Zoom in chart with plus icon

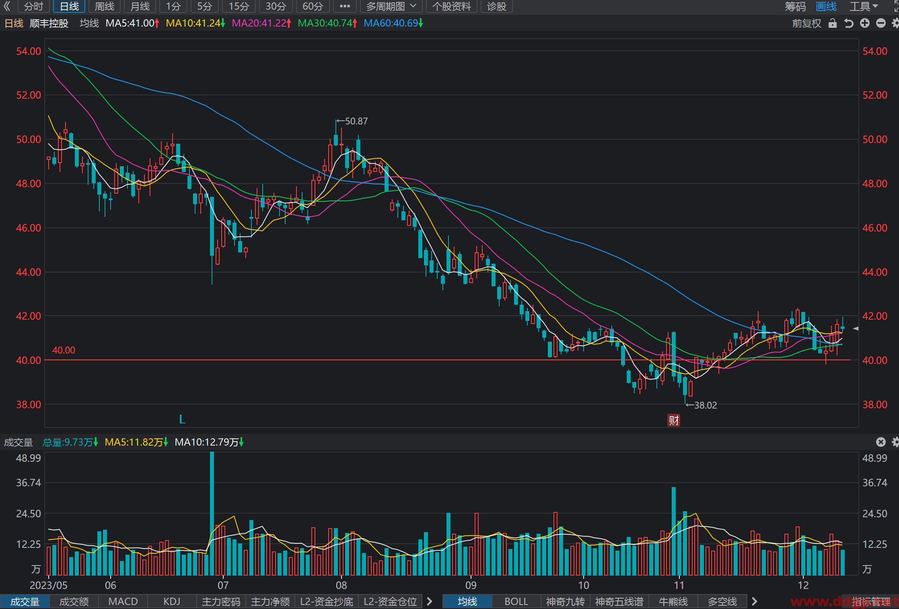tap(865, 23)
